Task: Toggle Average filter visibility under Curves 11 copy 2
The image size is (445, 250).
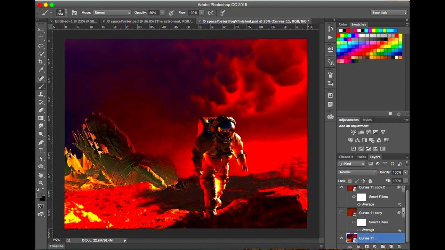Action: pos(359,204)
